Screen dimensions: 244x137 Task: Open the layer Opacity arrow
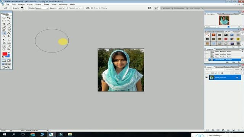241,70
